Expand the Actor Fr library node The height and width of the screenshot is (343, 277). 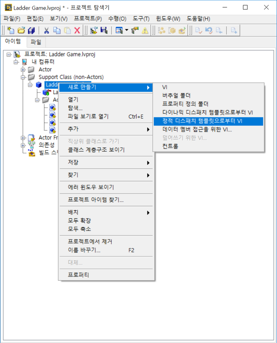point(23,138)
